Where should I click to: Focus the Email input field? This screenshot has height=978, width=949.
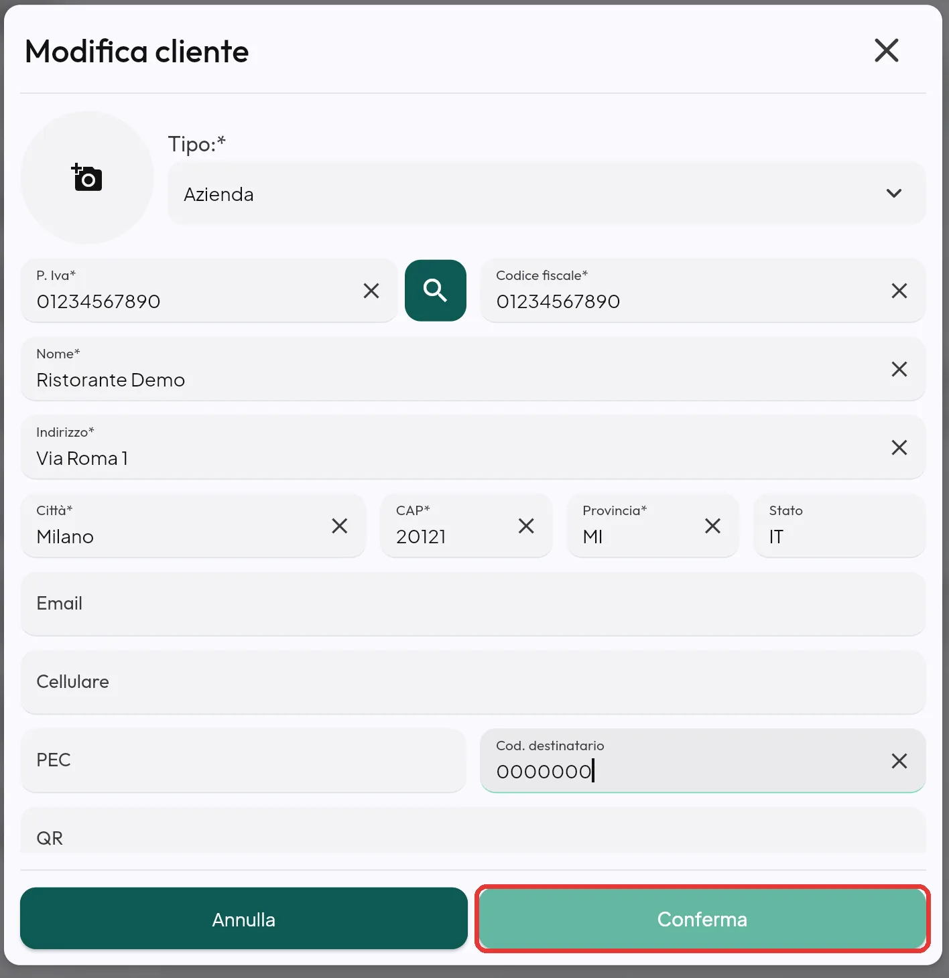[473, 604]
